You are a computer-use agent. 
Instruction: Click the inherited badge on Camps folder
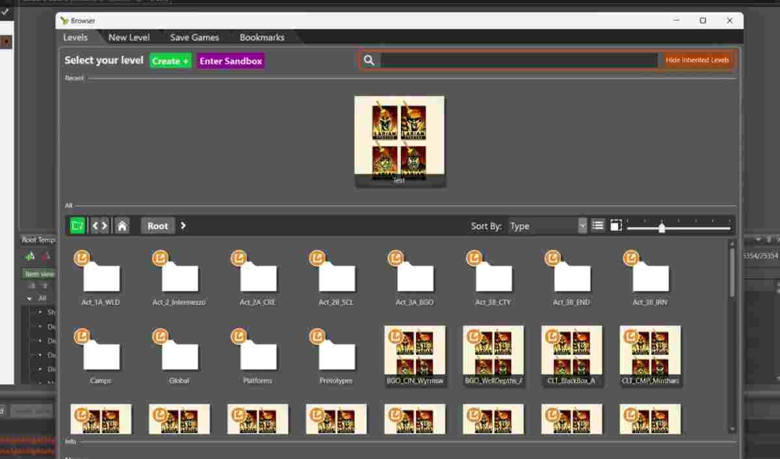(x=82, y=336)
